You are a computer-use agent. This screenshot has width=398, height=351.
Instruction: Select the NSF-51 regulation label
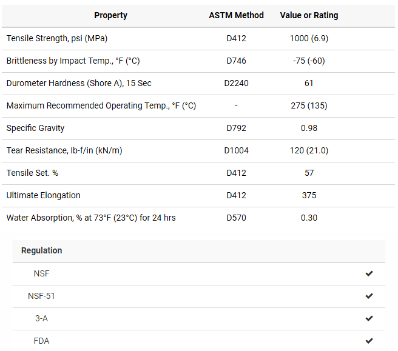pos(41,296)
